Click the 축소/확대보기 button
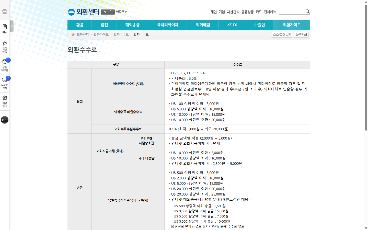Viewport: 368px width, 230px height. pyautogui.click(x=282, y=35)
